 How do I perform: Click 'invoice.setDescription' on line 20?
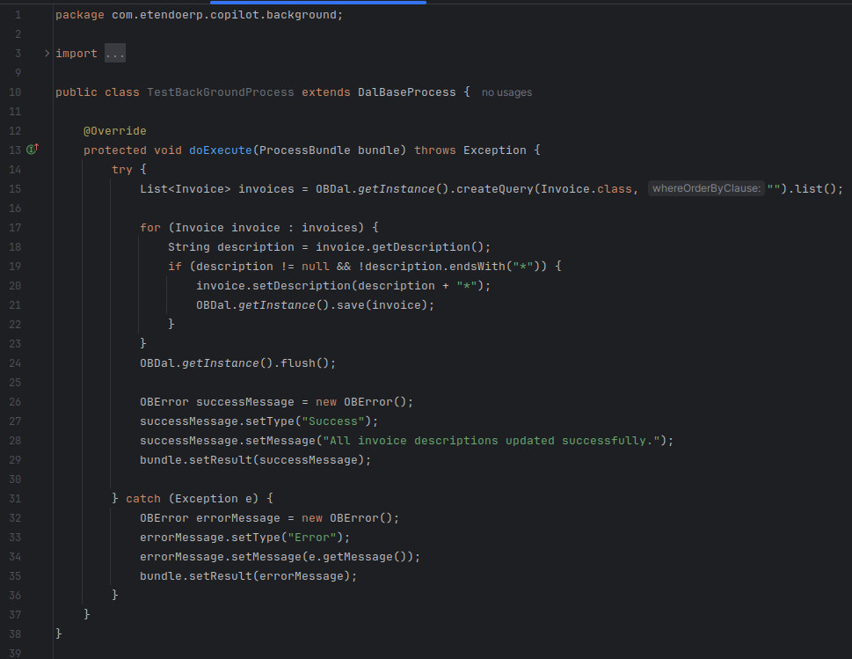(x=273, y=285)
